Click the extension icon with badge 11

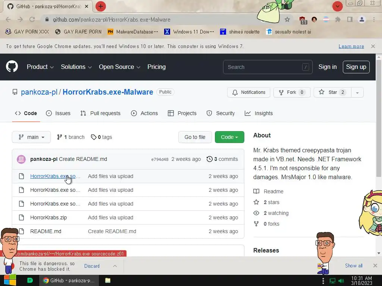(x=303, y=20)
